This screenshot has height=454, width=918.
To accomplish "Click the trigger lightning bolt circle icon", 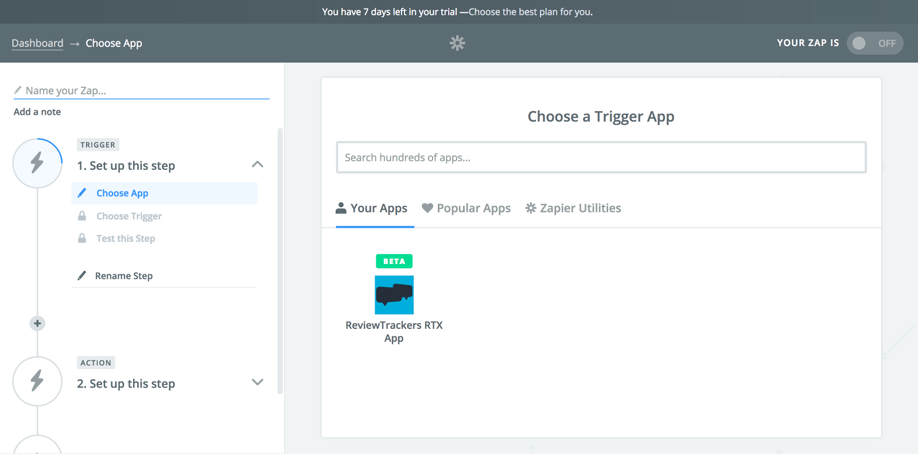I will [37, 163].
